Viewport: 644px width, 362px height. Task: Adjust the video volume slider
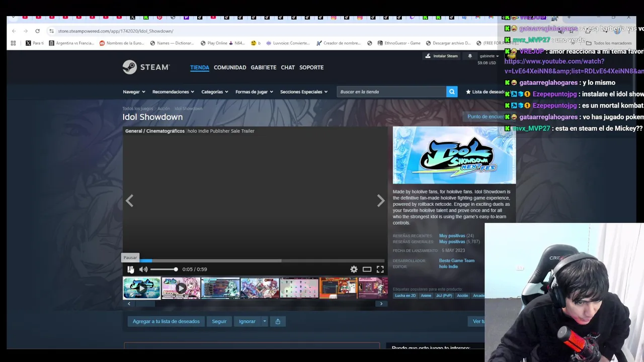coord(164,269)
